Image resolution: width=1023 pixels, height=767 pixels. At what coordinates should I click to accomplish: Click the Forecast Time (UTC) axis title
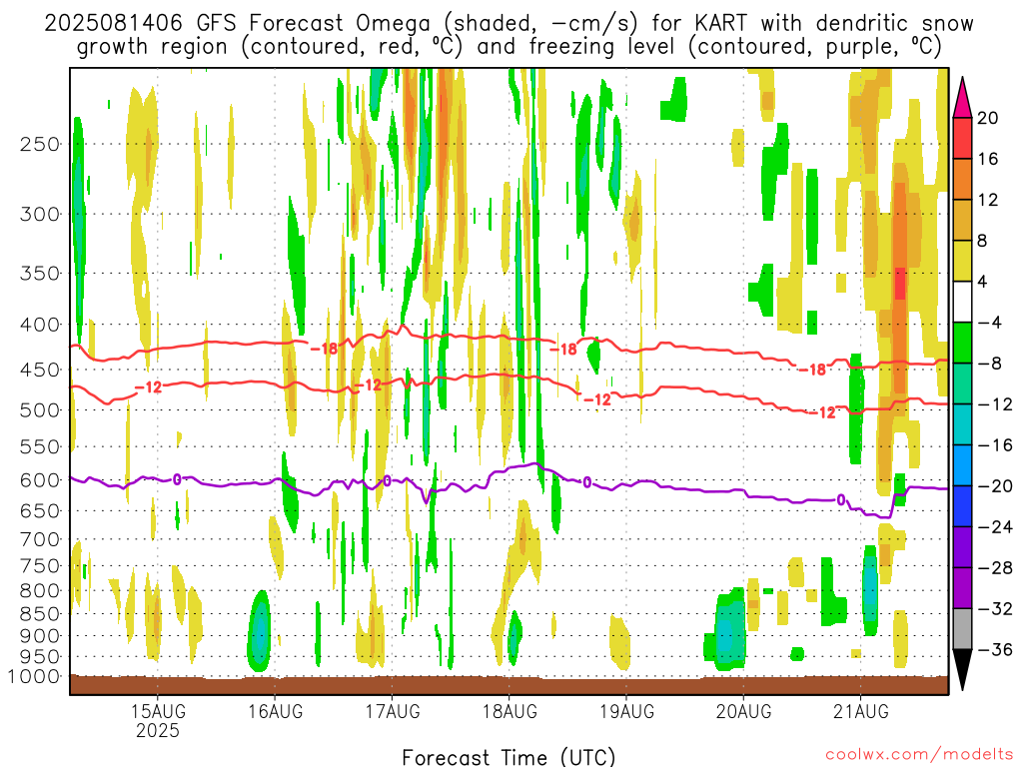pos(509,757)
